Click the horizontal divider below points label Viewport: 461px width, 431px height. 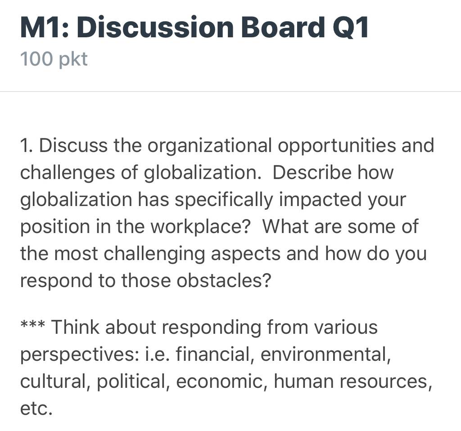point(230,92)
